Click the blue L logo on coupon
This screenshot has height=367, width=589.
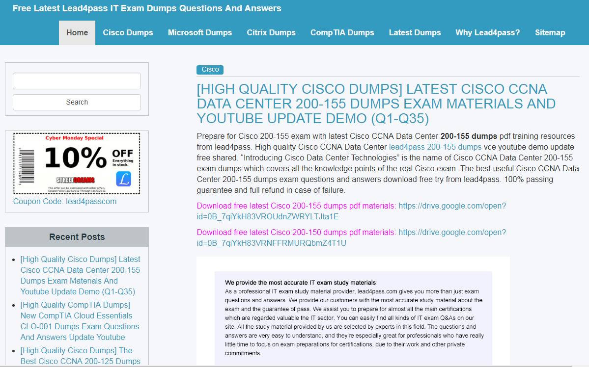coord(123,179)
